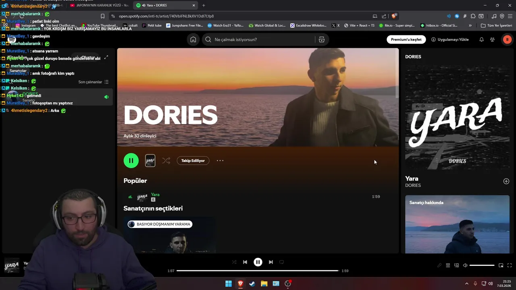516x290 pixels.
Task: Pause the artist with the green button
Action: coord(131,160)
